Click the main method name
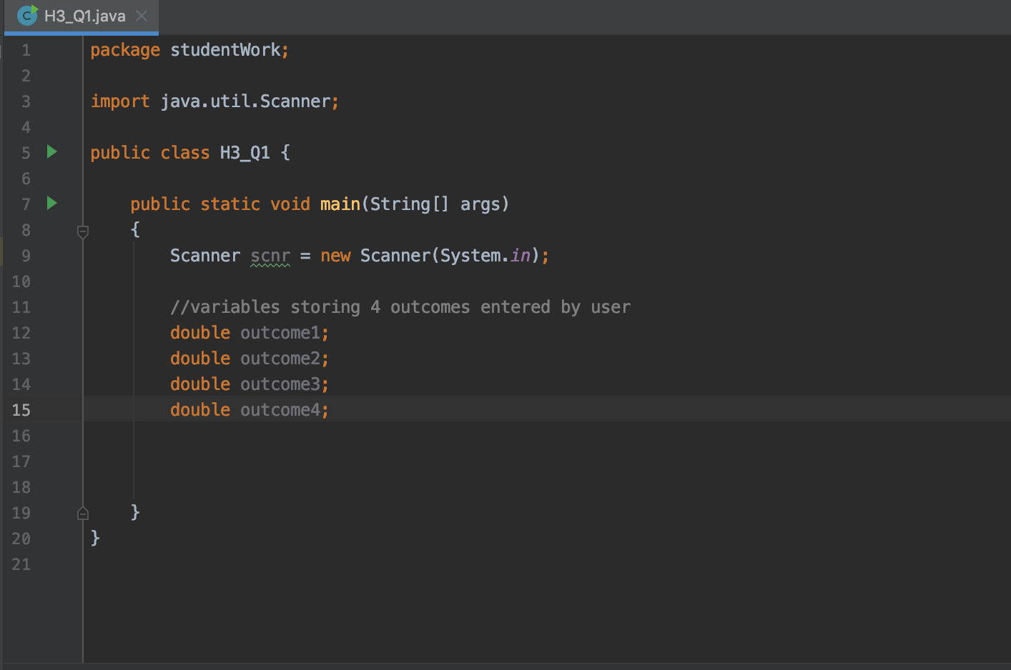 pos(339,204)
